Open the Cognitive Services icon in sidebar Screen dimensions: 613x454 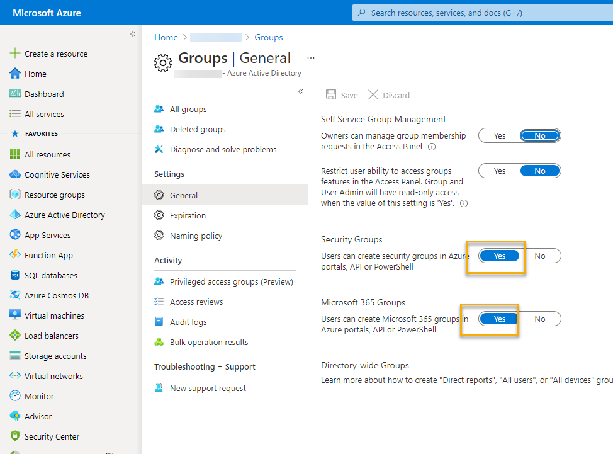[15, 174]
